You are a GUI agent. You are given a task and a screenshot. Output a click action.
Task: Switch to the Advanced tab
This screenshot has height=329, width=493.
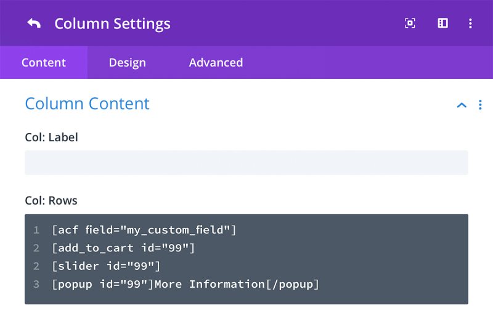pyautogui.click(x=216, y=62)
